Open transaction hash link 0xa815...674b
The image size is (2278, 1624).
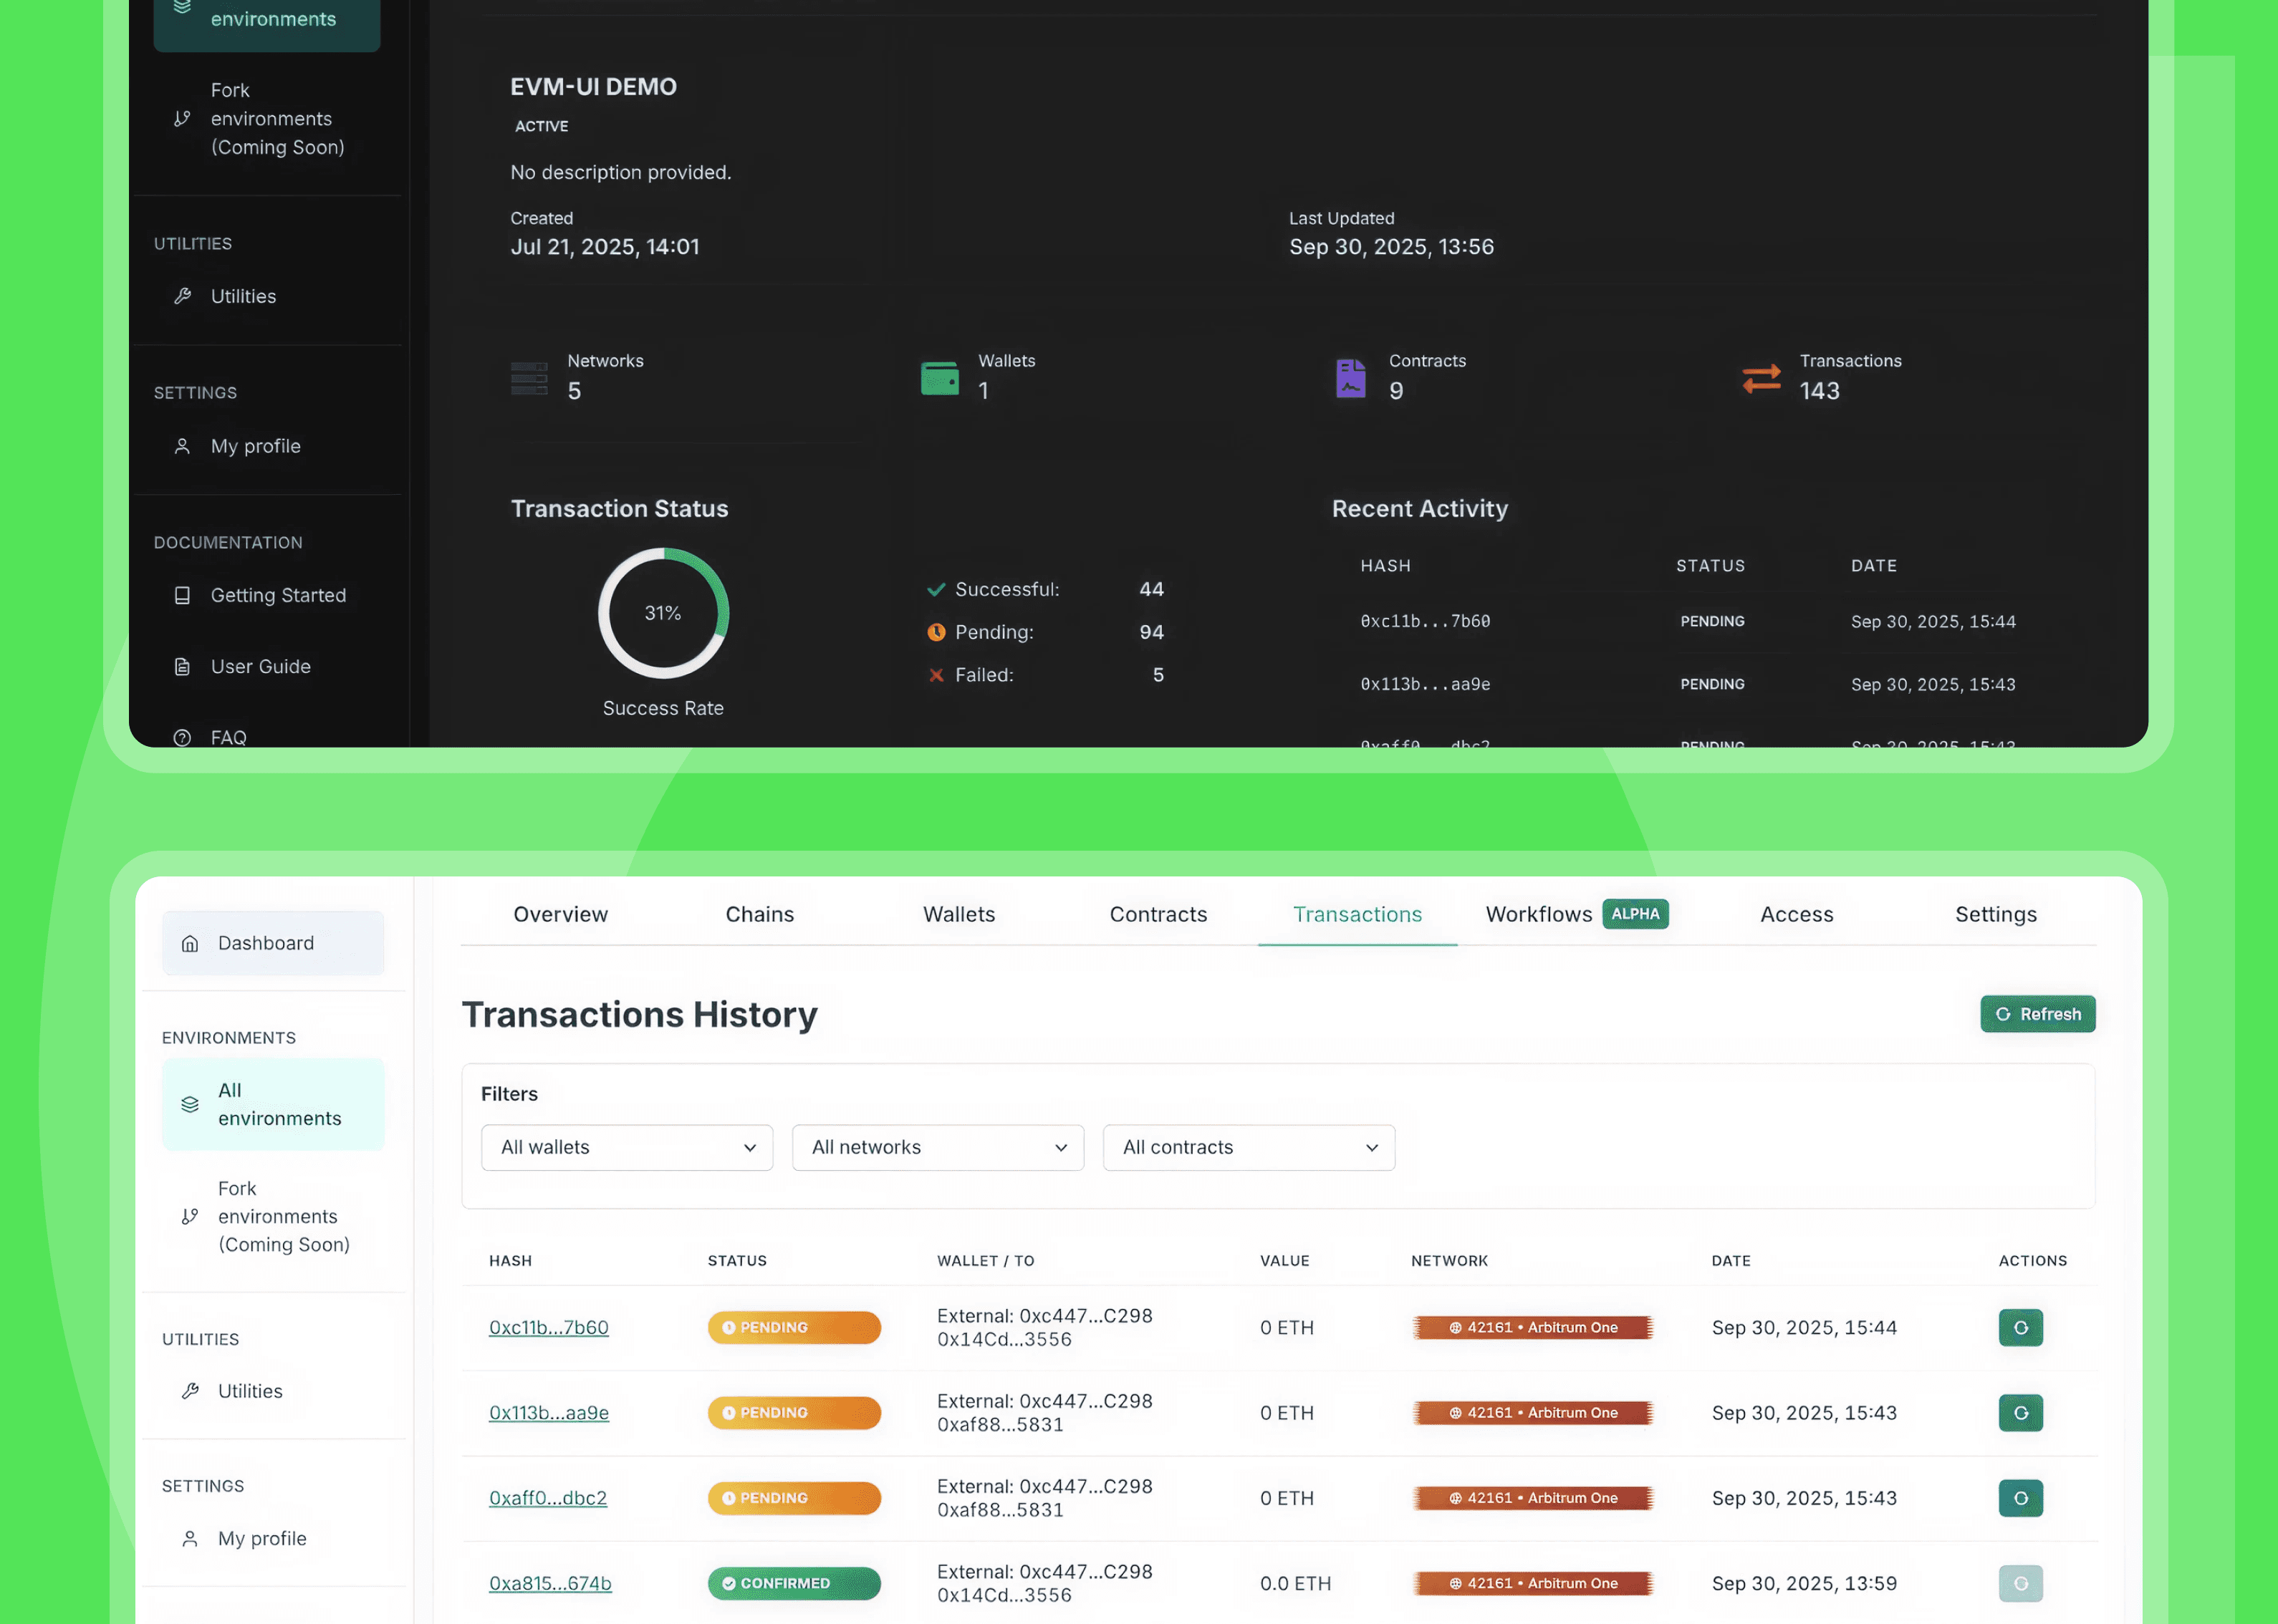pos(549,1583)
